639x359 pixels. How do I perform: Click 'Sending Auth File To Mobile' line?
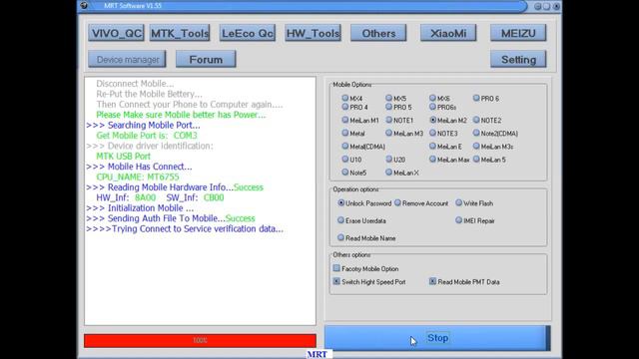point(171,218)
